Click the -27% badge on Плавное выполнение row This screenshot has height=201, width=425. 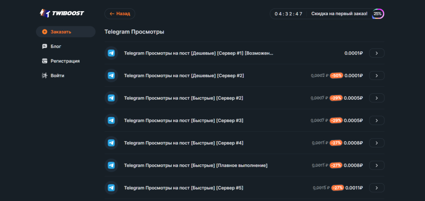click(336, 165)
